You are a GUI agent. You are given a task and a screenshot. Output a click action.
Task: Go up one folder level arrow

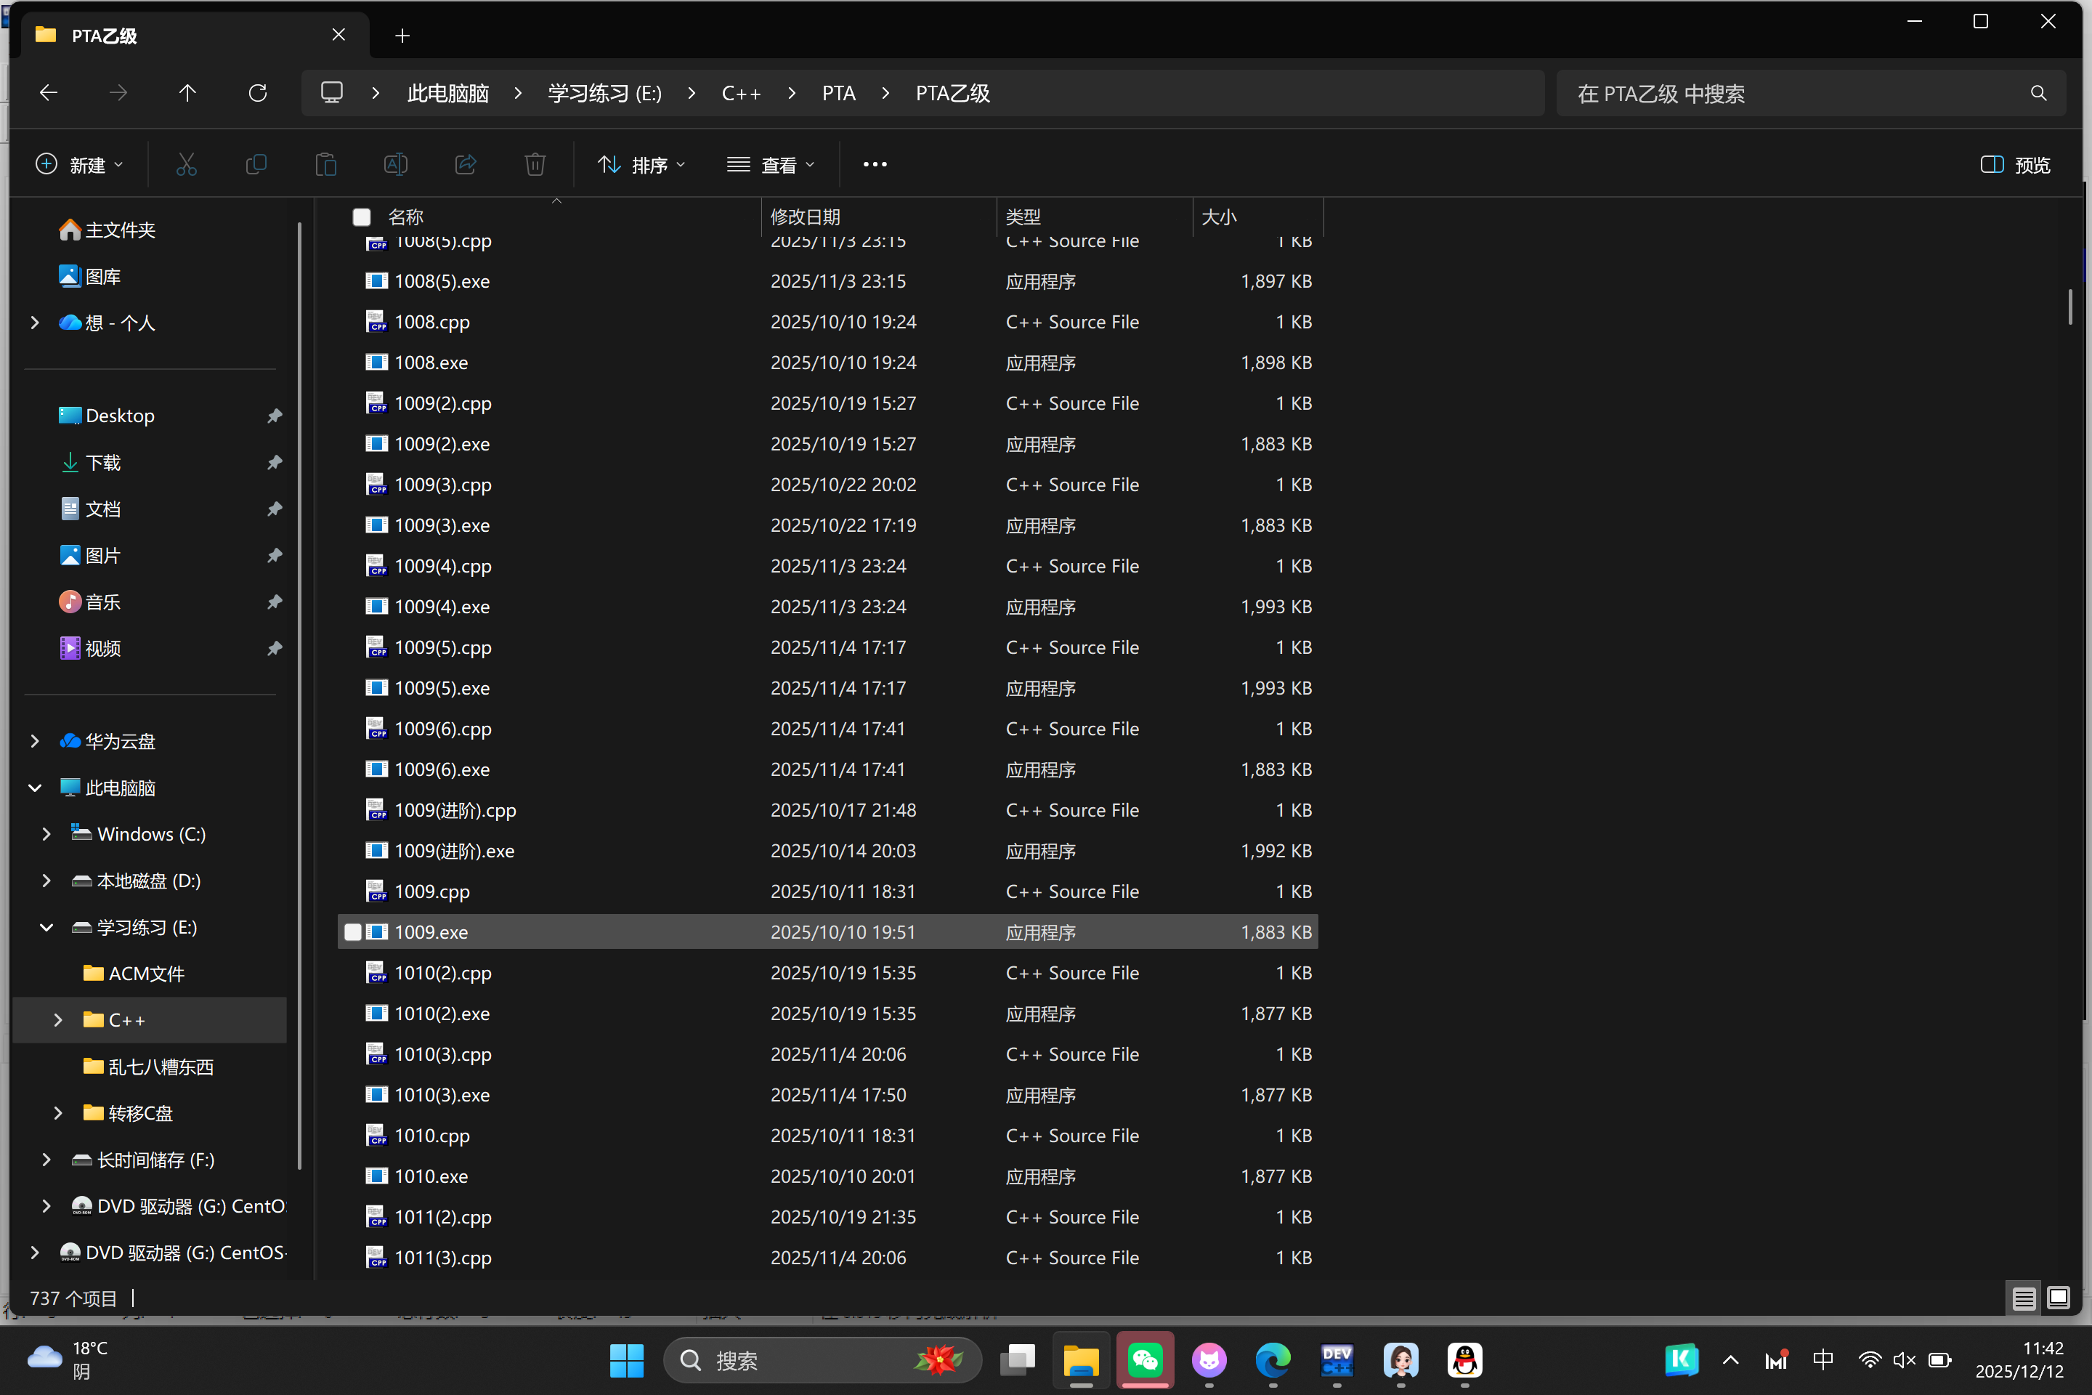click(187, 92)
